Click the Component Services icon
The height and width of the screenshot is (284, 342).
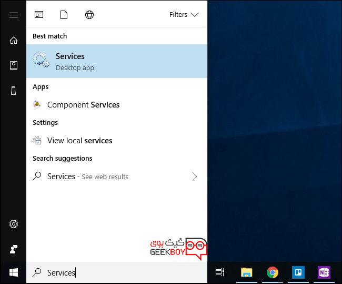[x=37, y=104]
